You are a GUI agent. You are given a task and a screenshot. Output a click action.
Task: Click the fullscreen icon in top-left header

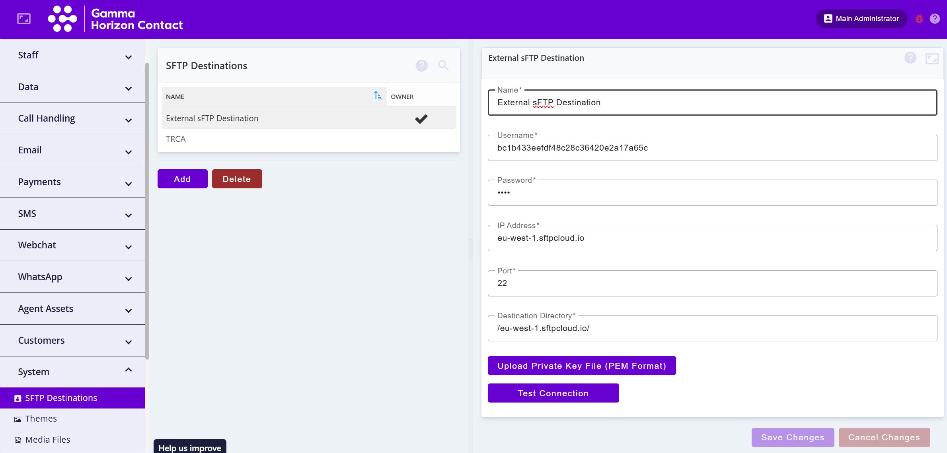(24, 19)
